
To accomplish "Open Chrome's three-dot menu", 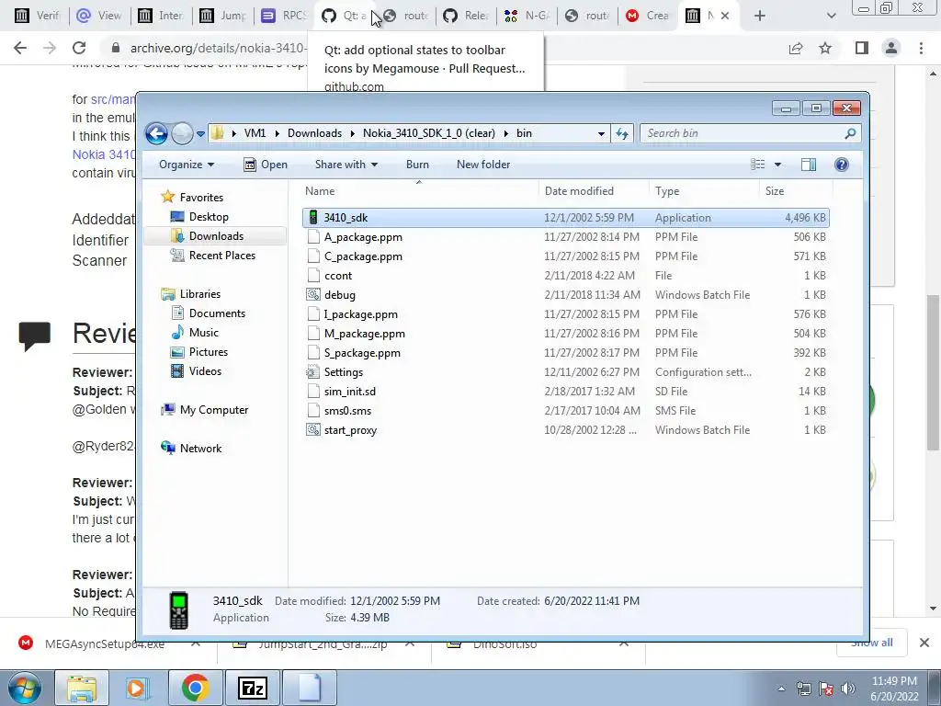I will [x=921, y=48].
